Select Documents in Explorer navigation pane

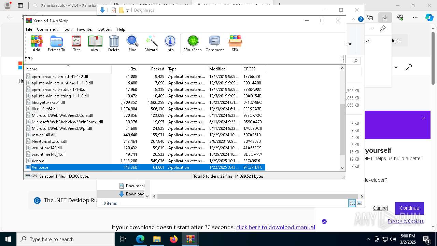132,186
